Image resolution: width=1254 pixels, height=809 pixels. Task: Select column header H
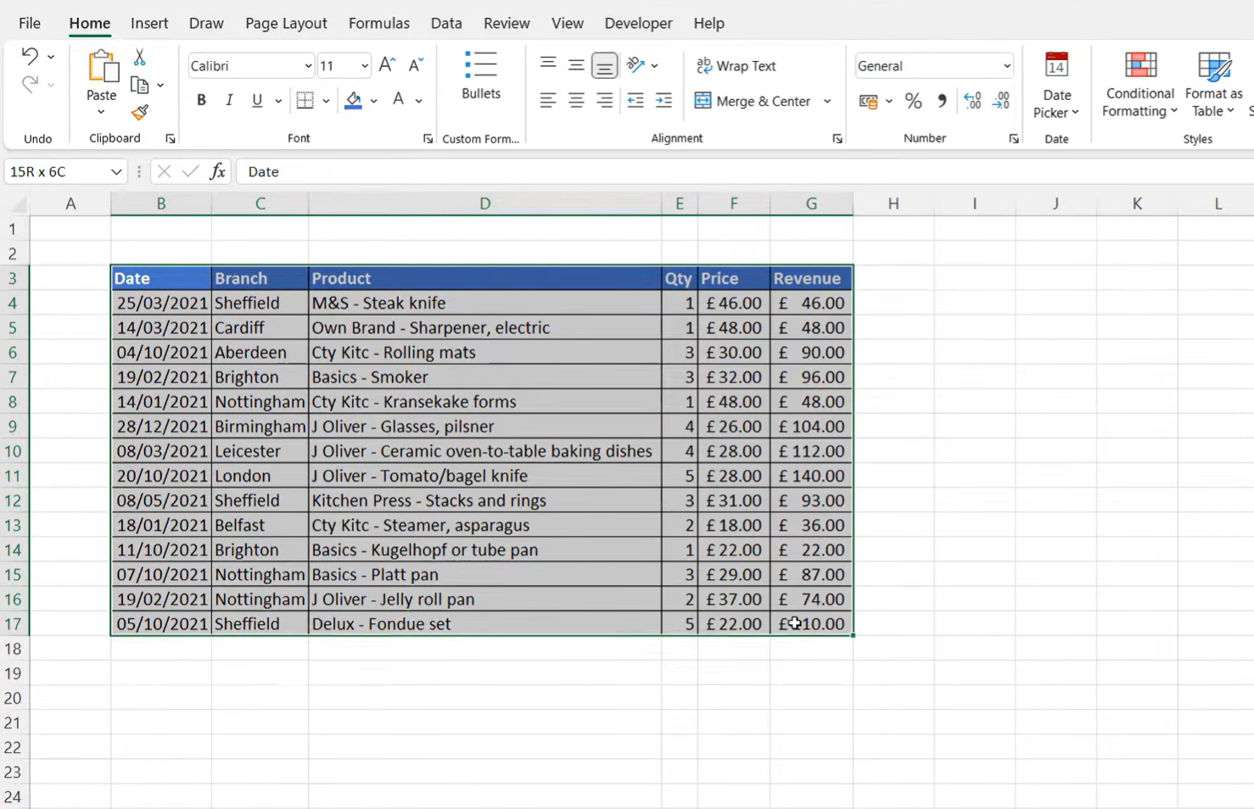[893, 204]
